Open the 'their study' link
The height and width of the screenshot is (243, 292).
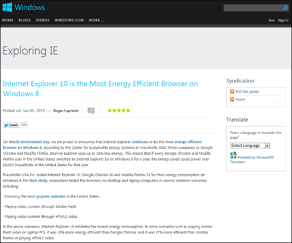click(39, 180)
